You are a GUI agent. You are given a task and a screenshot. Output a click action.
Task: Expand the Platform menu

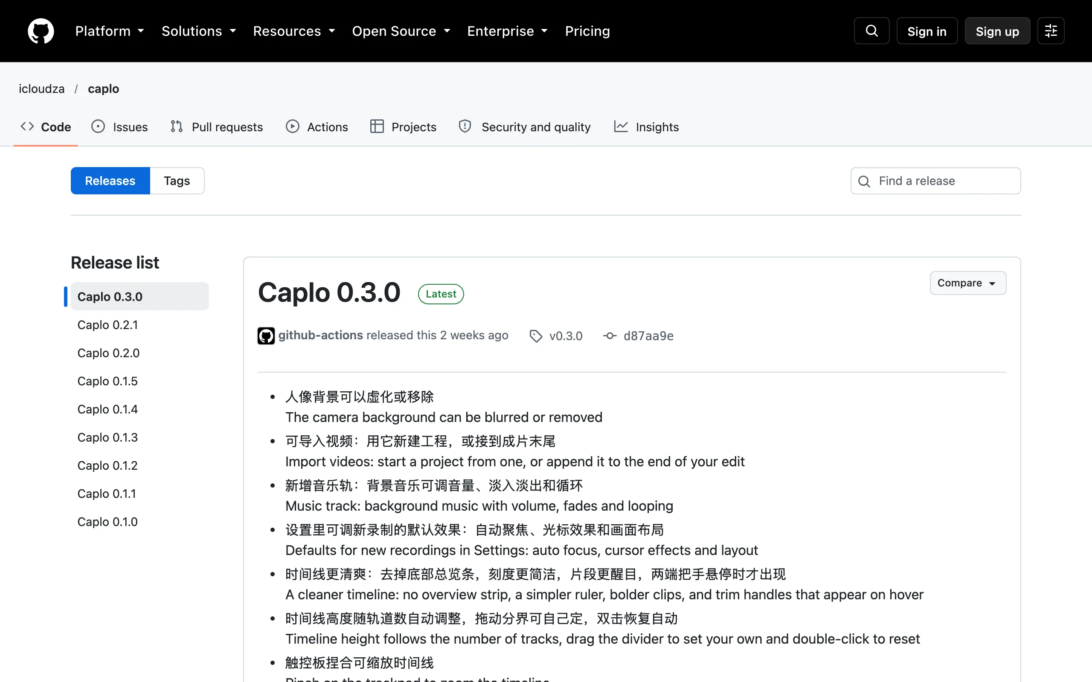pos(110,31)
